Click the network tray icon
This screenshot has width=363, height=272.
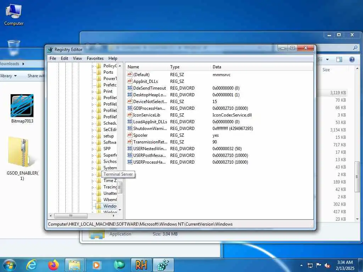[310, 265]
